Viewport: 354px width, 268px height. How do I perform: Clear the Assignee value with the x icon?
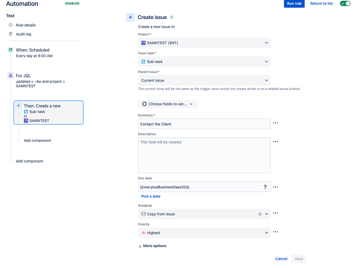tap(260, 214)
